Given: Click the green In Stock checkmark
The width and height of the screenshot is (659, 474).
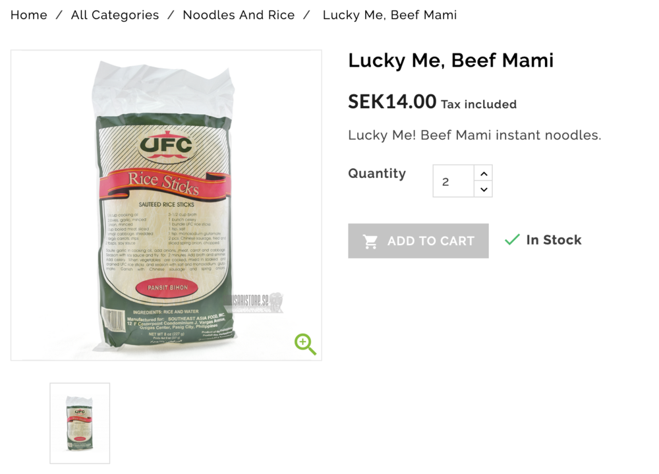Looking at the screenshot, I should coord(512,240).
